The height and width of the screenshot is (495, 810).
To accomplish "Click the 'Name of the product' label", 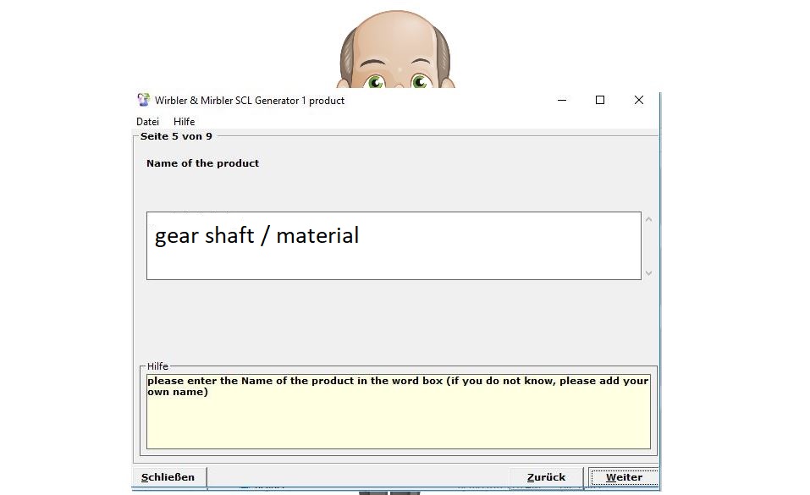I will (202, 163).
